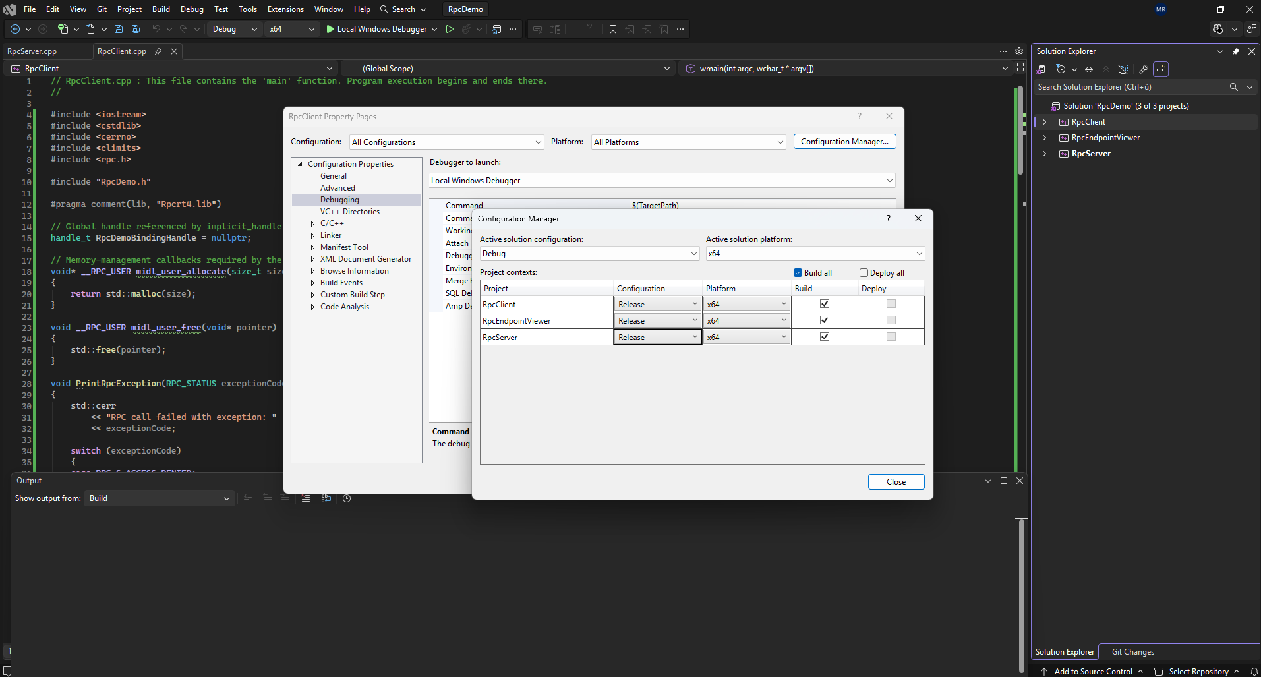The image size is (1261, 677).
Task: Click Add to Source Control
Action: pos(1093,672)
